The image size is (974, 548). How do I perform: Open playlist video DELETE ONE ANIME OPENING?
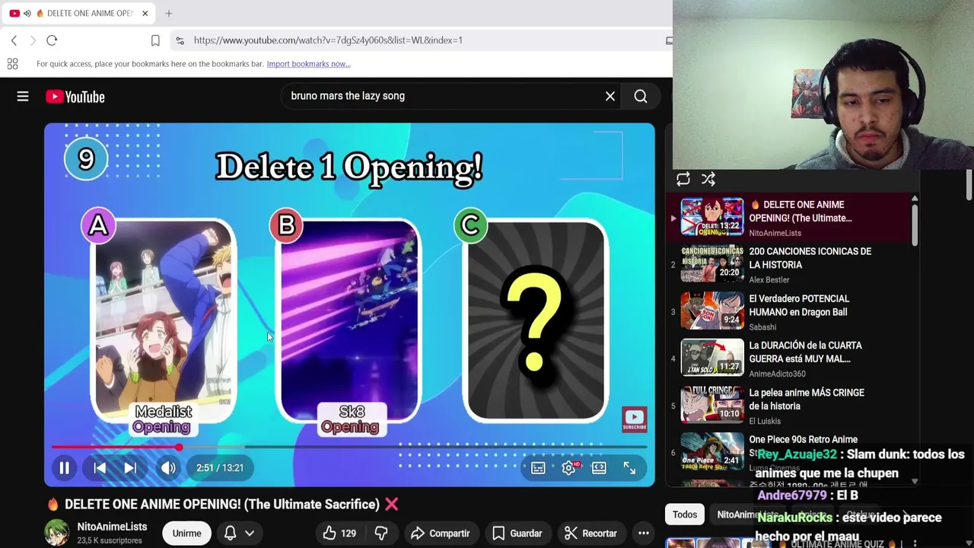pos(789,218)
